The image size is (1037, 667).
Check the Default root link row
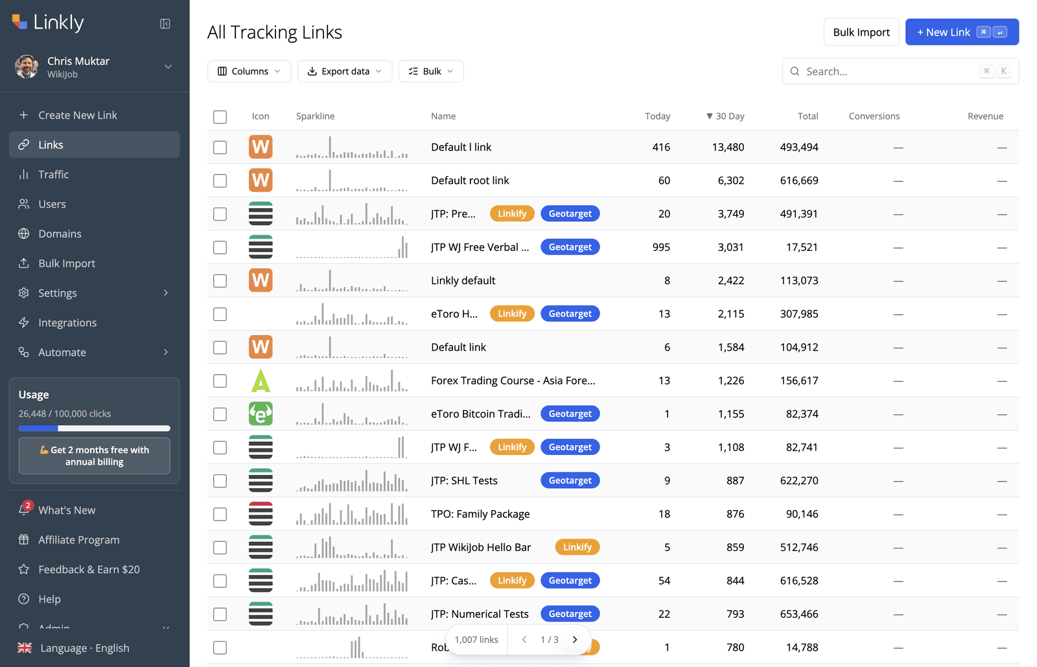coord(220,181)
